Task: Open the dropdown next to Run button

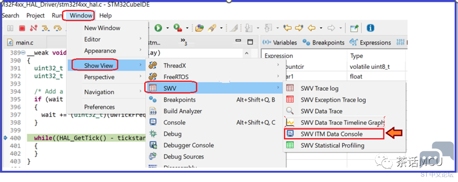Action: point(167,28)
